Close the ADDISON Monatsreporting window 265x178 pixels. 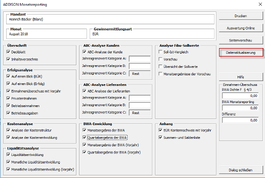click(x=260, y=4)
